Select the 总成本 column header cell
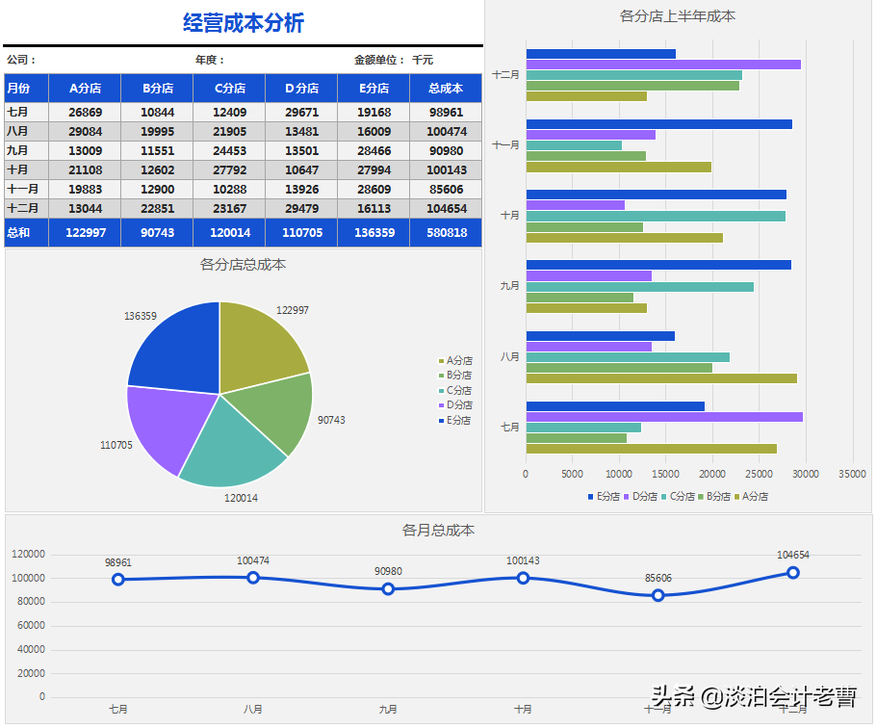Screen dimensions: 877x728 click(446, 88)
